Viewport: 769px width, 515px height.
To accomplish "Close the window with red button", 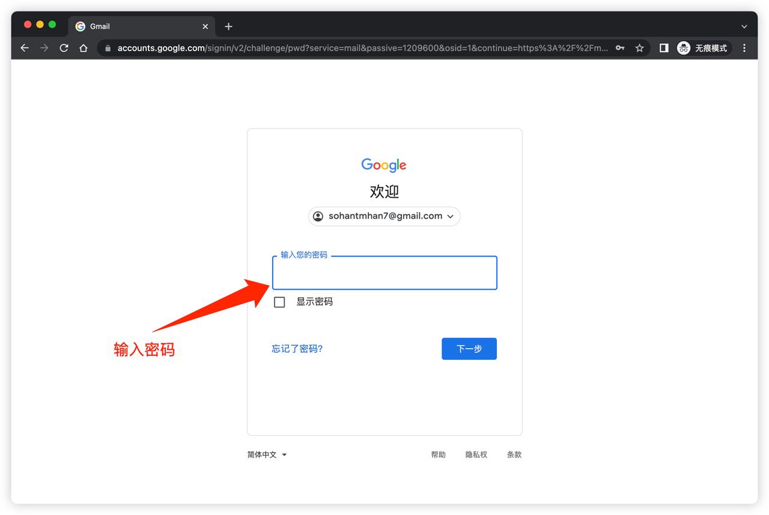I will [x=28, y=25].
